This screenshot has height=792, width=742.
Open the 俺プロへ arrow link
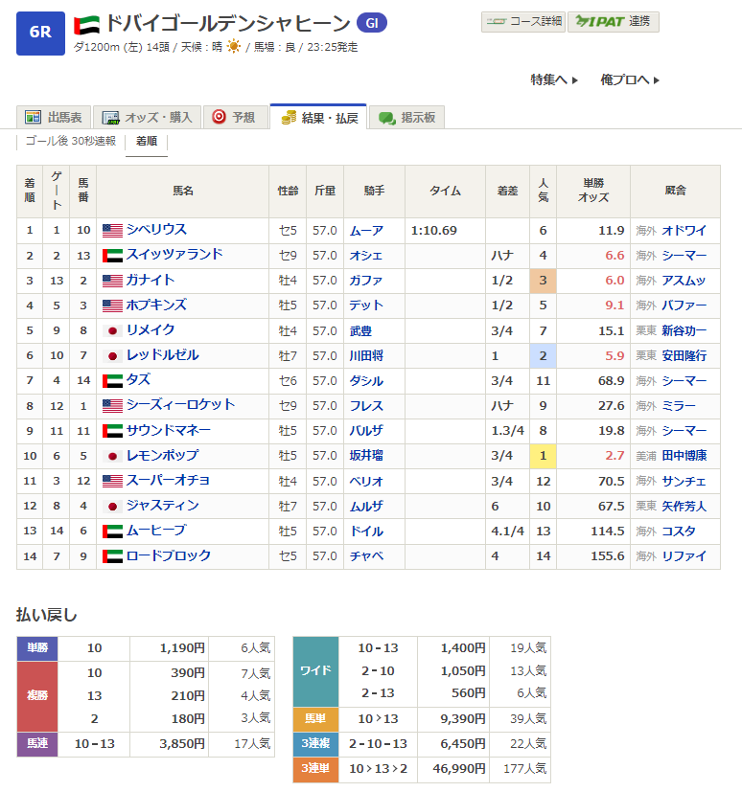[x=630, y=79]
